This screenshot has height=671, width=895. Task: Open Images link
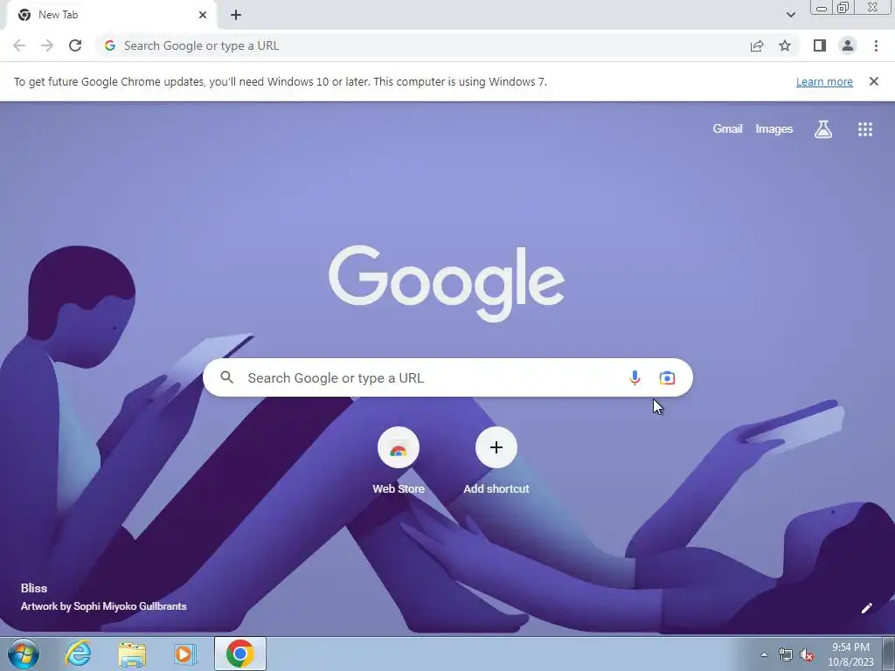click(x=774, y=129)
